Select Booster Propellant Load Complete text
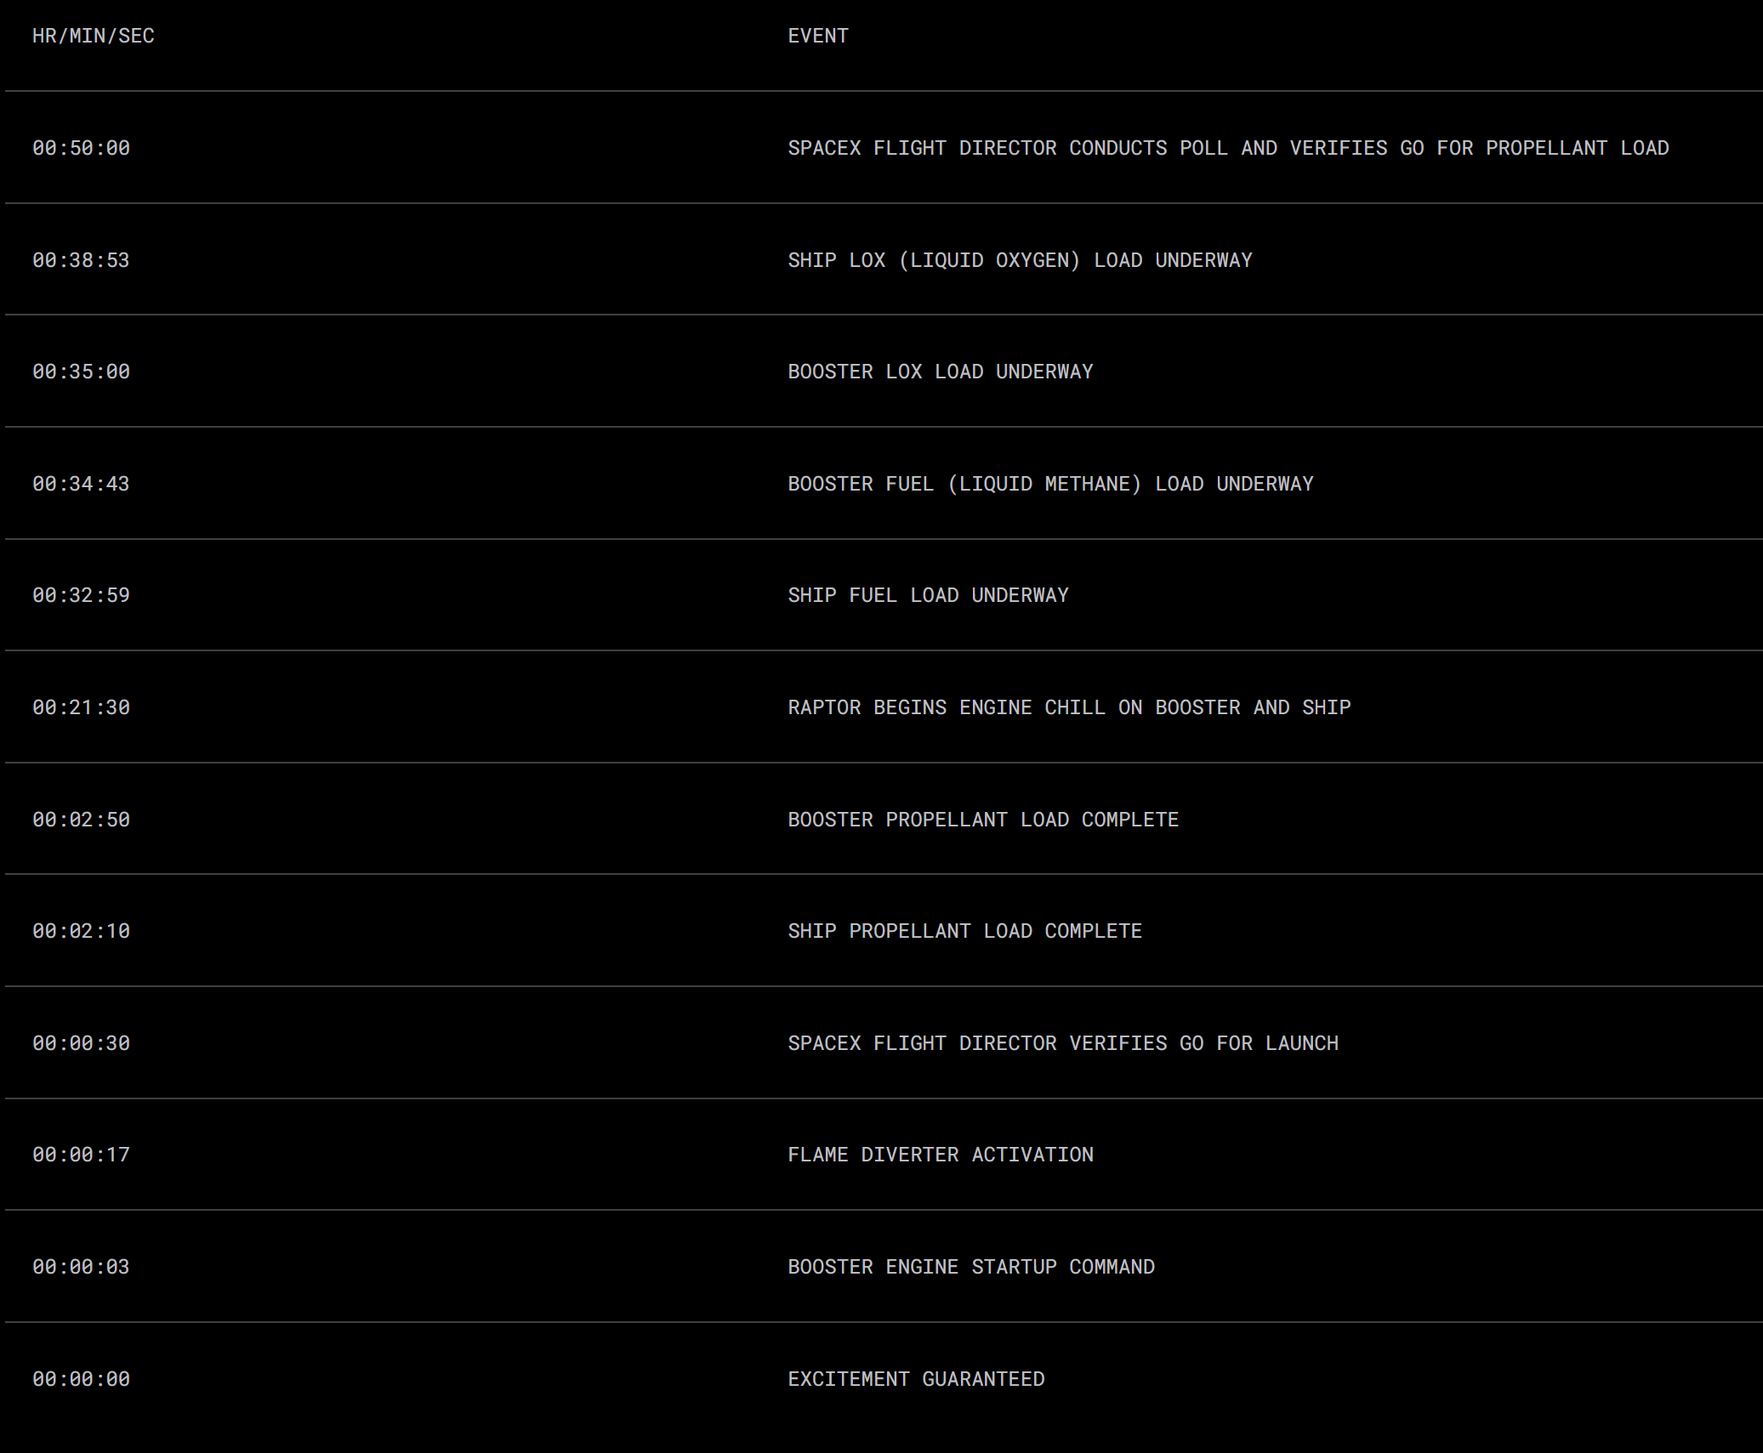The image size is (1763, 1453). (983, 820)
